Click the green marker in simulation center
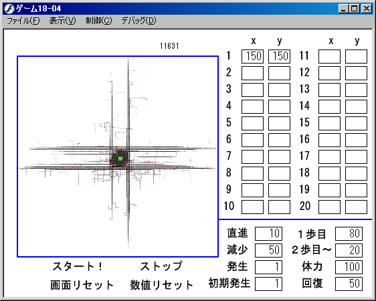 (120, 159)
